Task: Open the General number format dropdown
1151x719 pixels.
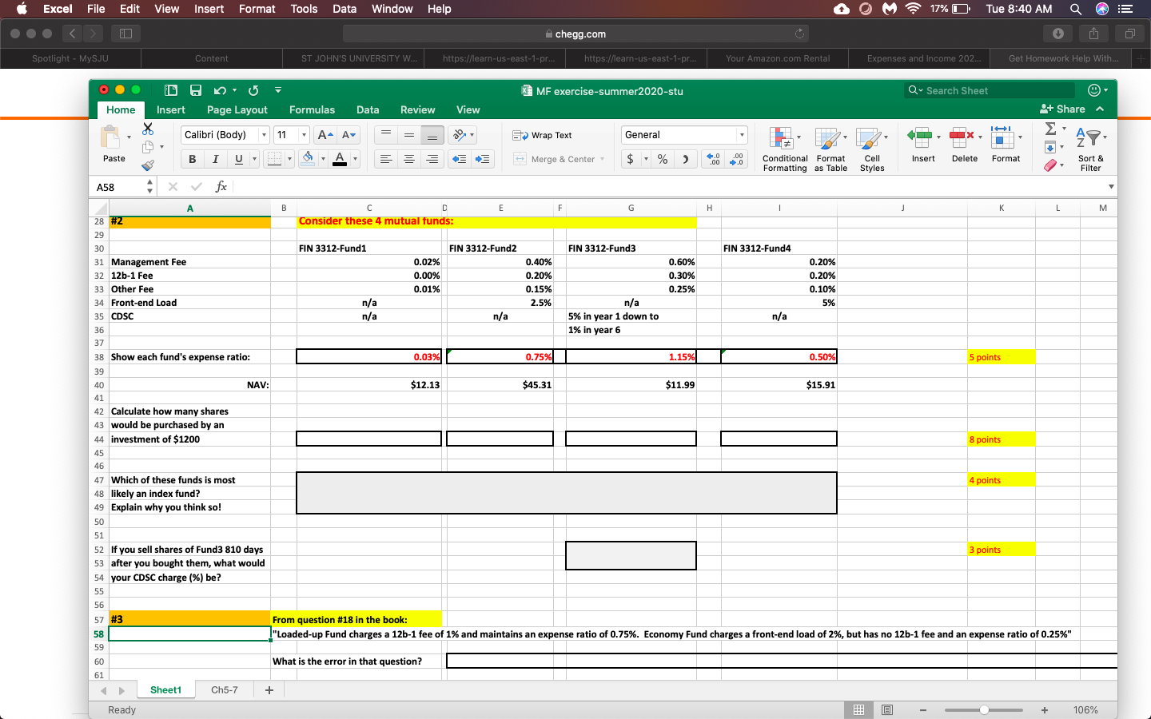Action: tap(742, 135)
